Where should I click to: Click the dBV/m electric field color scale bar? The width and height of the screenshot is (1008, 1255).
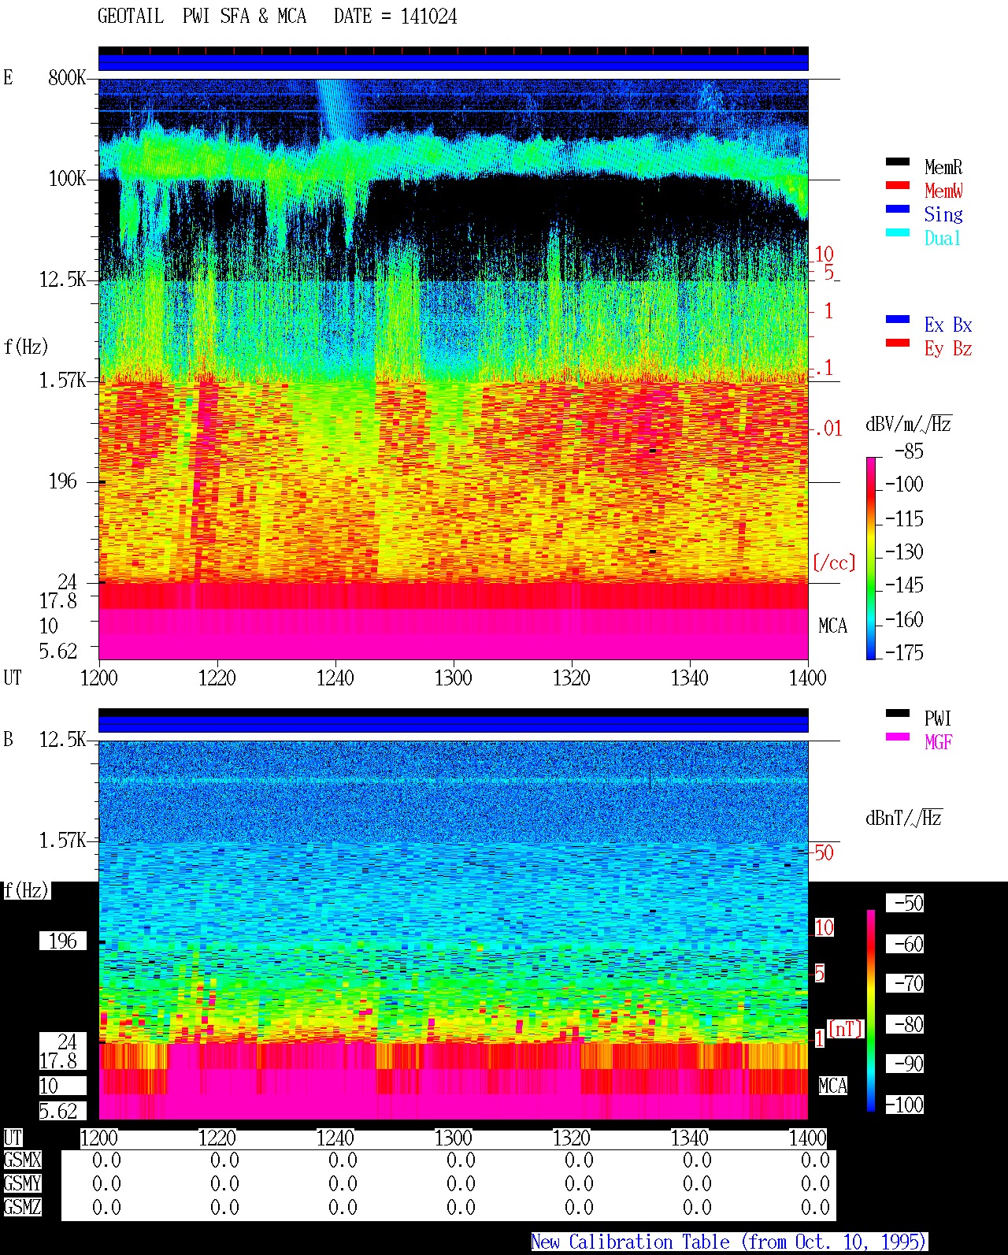click(x=871, y=559)
